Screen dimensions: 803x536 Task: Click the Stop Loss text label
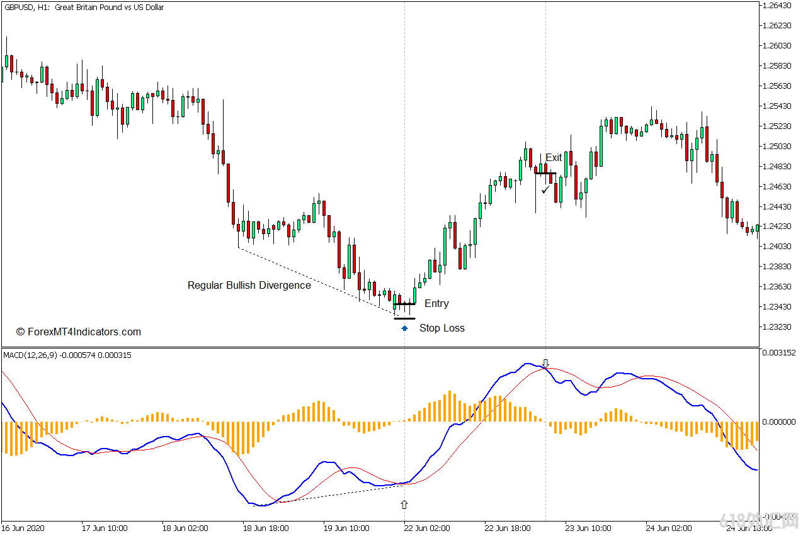pyautogui.click(x=442, y=328)
